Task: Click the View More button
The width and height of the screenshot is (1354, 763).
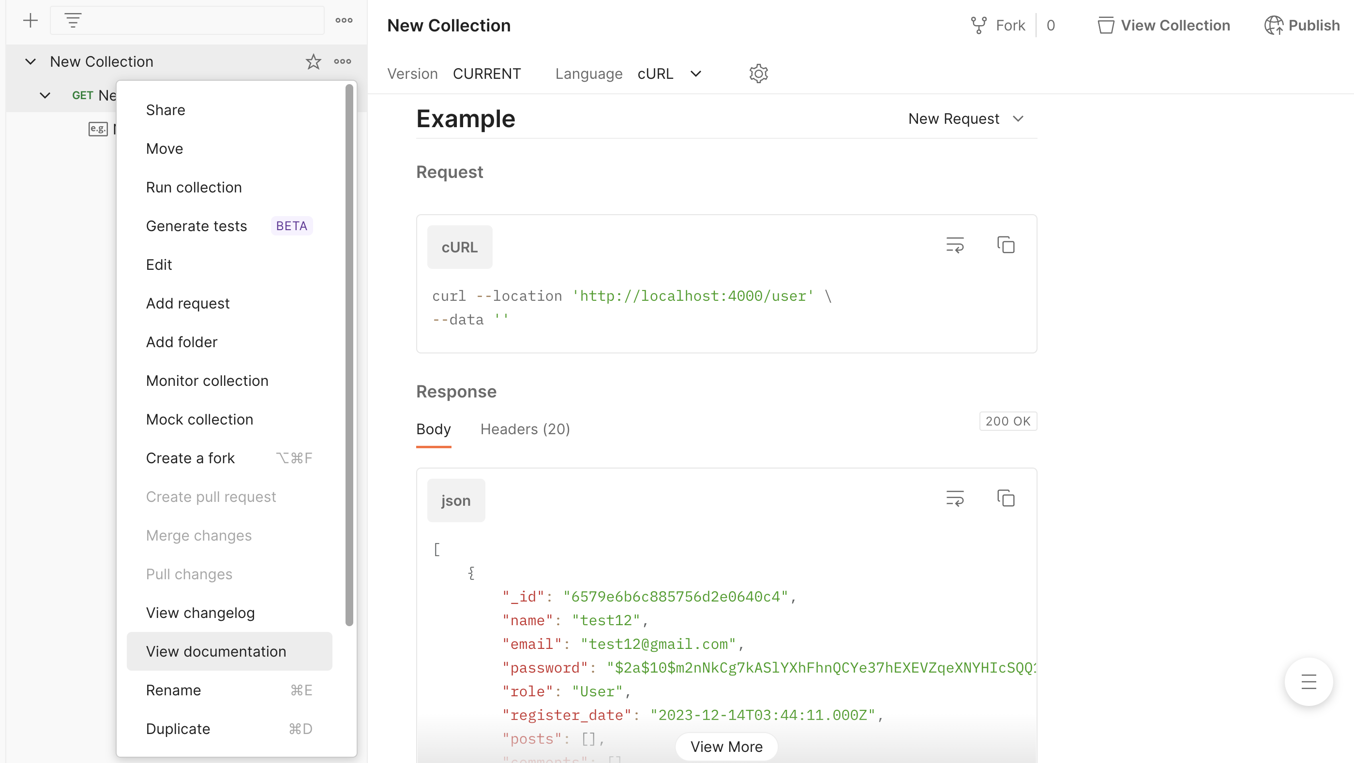Action: [726, 746]
